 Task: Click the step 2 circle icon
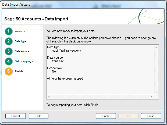pos(9,41)
